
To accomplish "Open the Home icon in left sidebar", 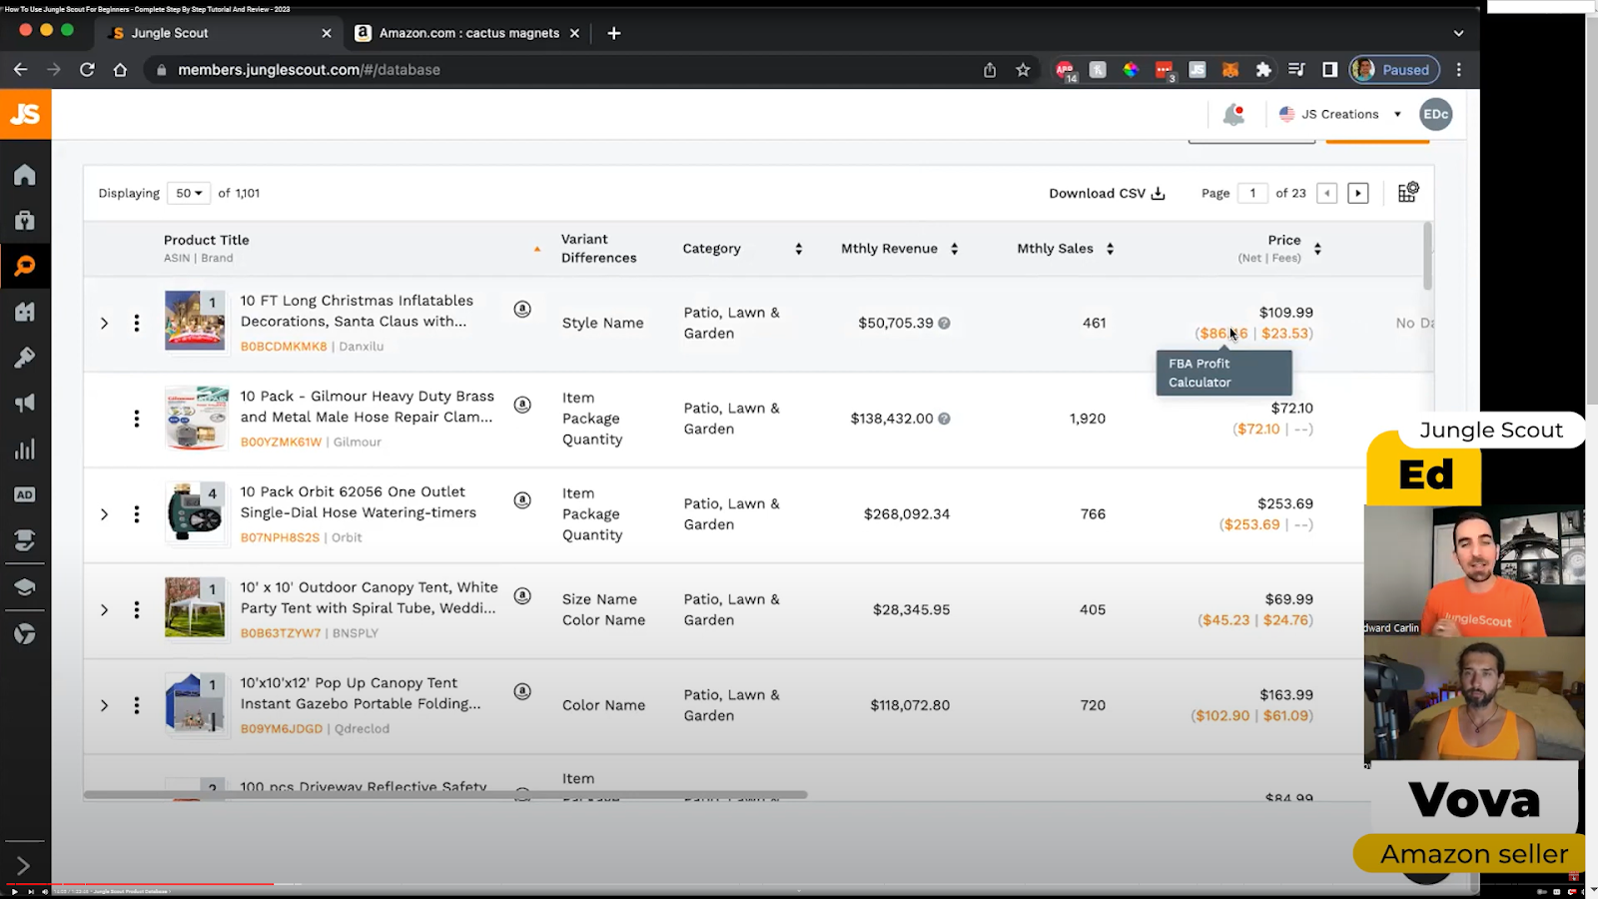I will pos(25,175).
